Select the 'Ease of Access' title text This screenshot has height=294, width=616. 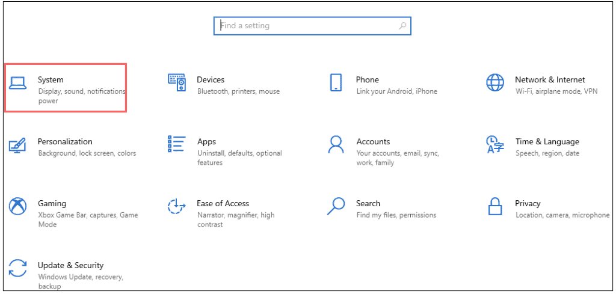(223, 203)
